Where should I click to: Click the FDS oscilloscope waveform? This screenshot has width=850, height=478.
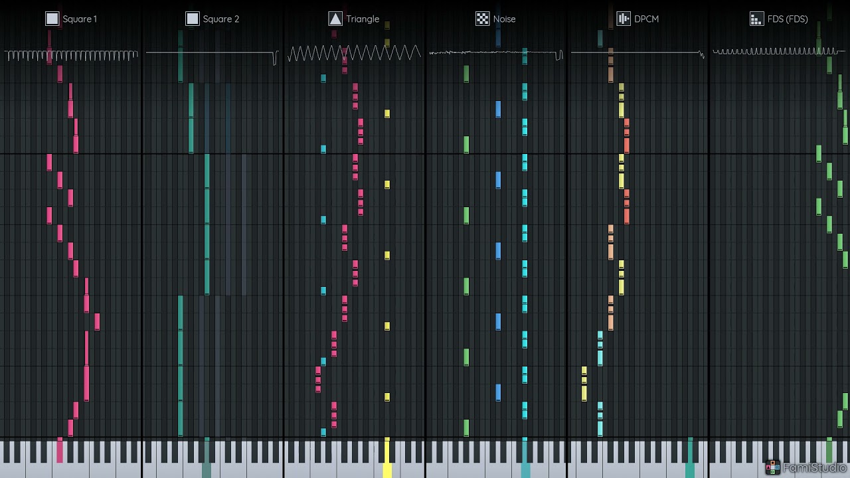tap(779, 51)
